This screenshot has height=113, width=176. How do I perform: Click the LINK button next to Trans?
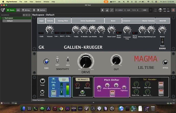[x=145, y=10]
